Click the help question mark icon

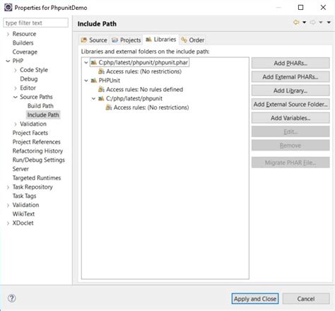coord(12,298)
